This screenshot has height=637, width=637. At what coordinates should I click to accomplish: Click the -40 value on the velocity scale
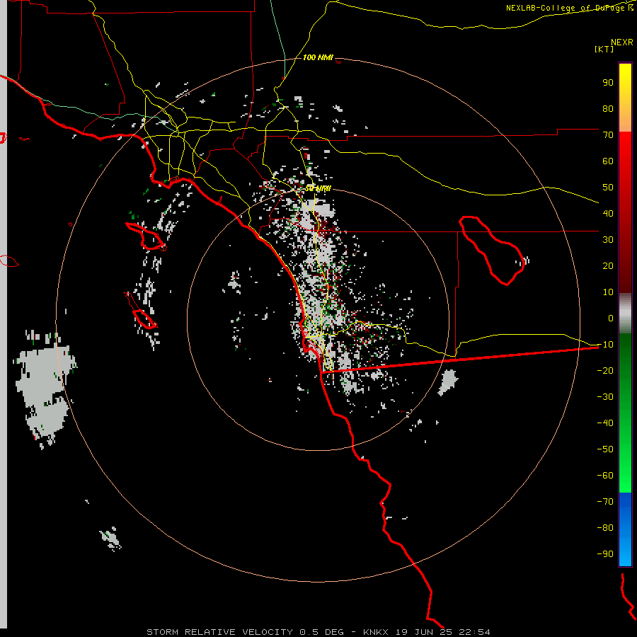tap(605, 423)
